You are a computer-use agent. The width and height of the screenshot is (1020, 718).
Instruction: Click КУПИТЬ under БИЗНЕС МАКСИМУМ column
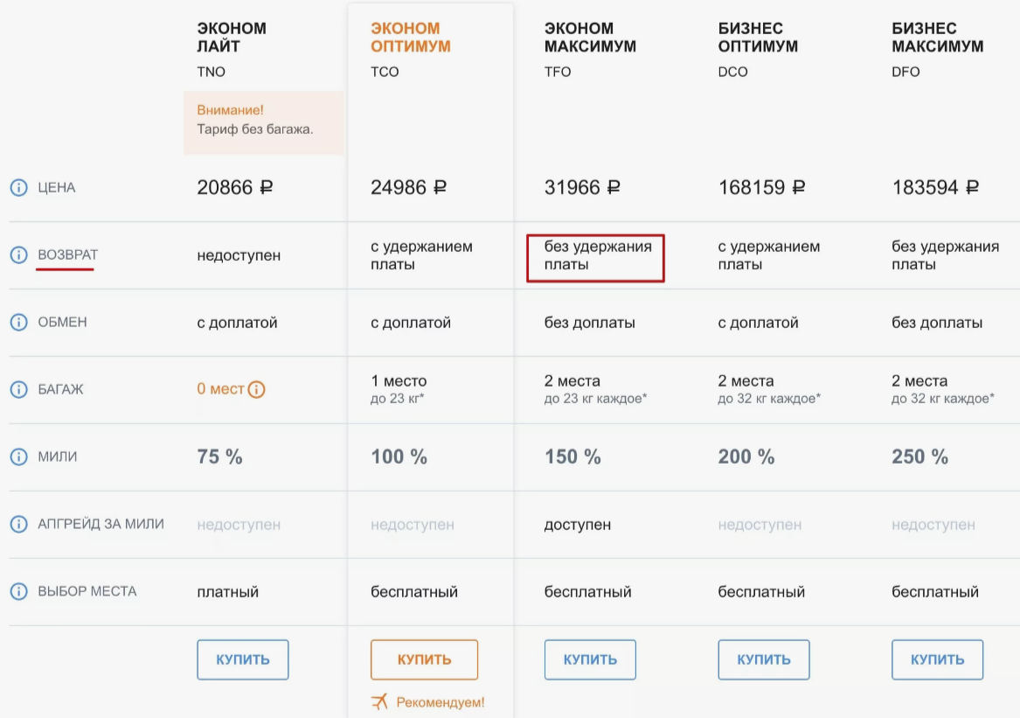(937, 659)
